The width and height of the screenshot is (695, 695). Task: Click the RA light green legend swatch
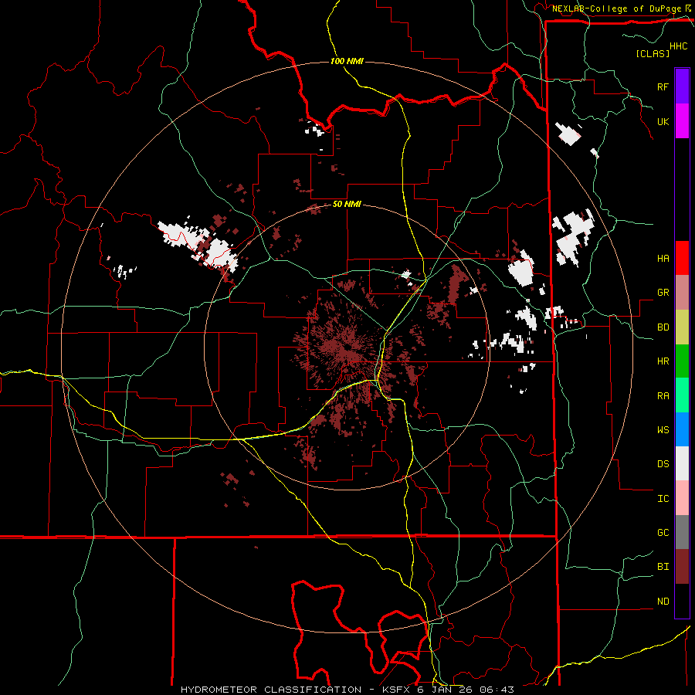click(682, 395)
